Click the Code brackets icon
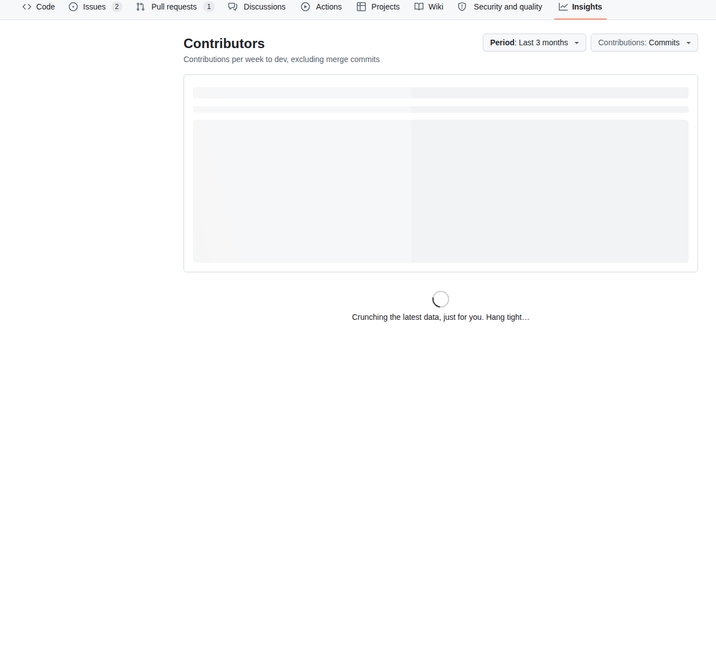 tap(27, 7)
